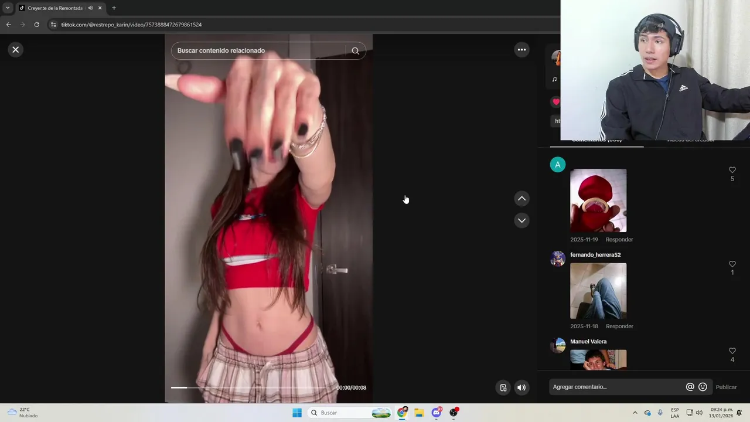
Task: Insert mention with the @ icon
Action: point(690,387)
